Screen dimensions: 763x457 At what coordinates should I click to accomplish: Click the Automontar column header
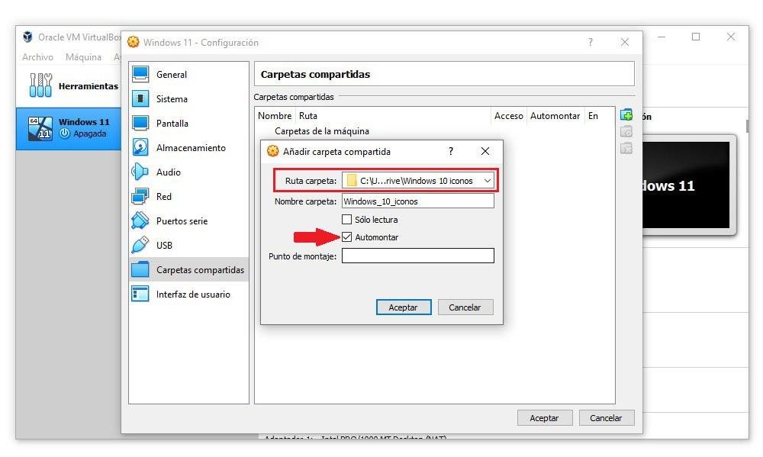pos(555,116)
